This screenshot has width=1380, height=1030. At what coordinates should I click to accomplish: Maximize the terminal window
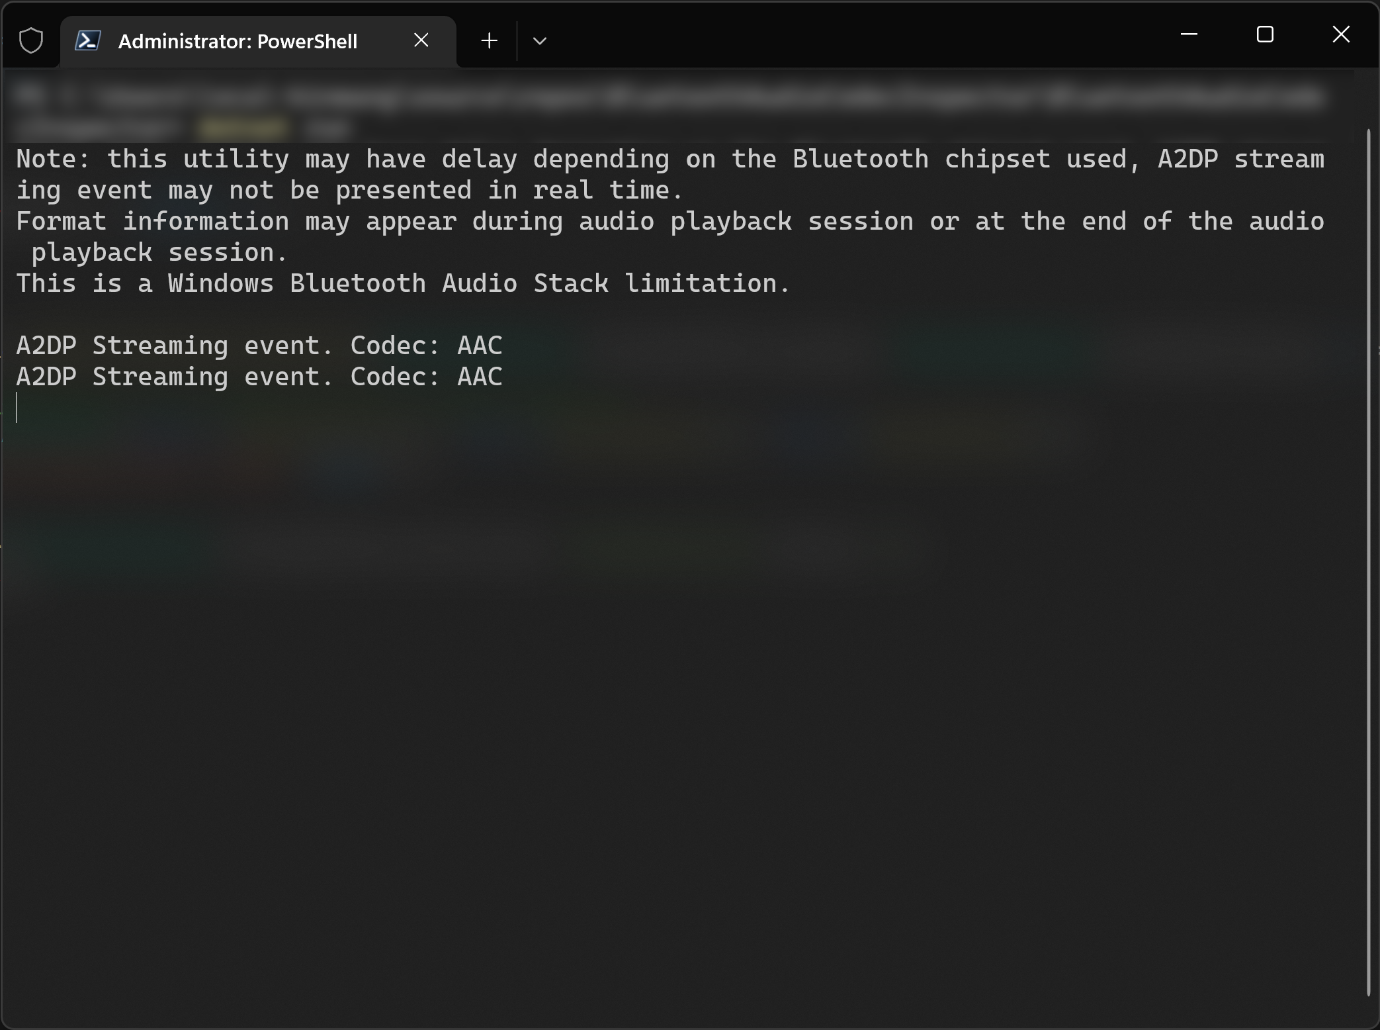(x=1265, y=34)
